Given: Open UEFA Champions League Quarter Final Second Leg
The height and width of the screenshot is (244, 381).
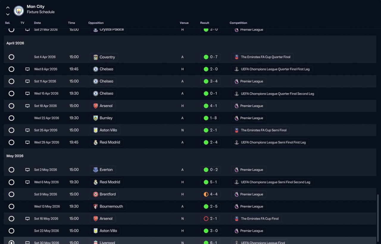Looking at the screenshot, I should pos(274,93).
